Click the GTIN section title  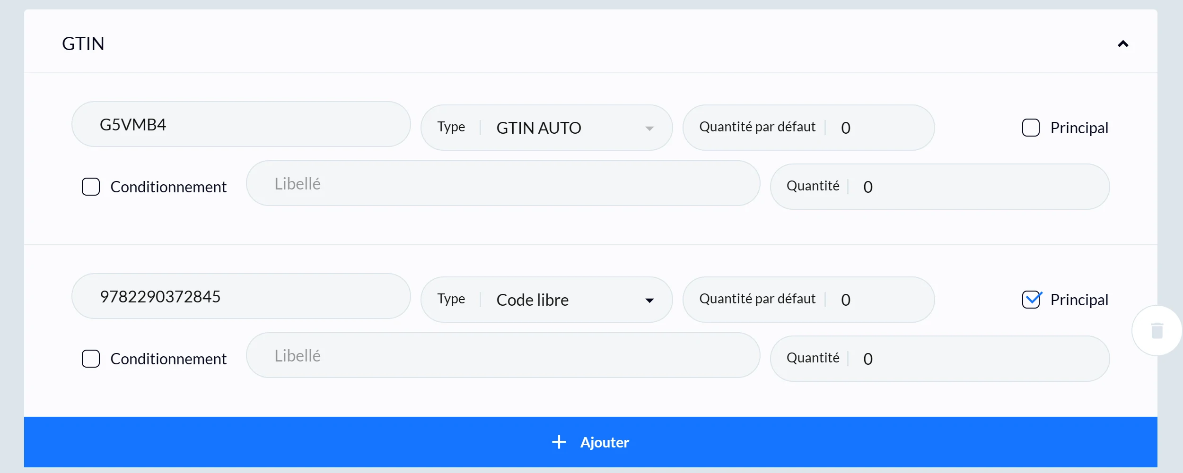coord(83,43)
